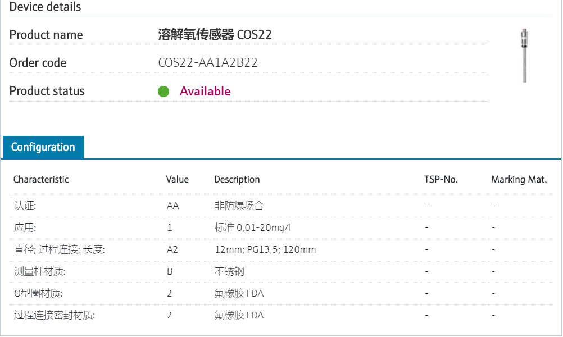
Task: Select the order code COS22-AA1A2B22
Action: (208, 63)
